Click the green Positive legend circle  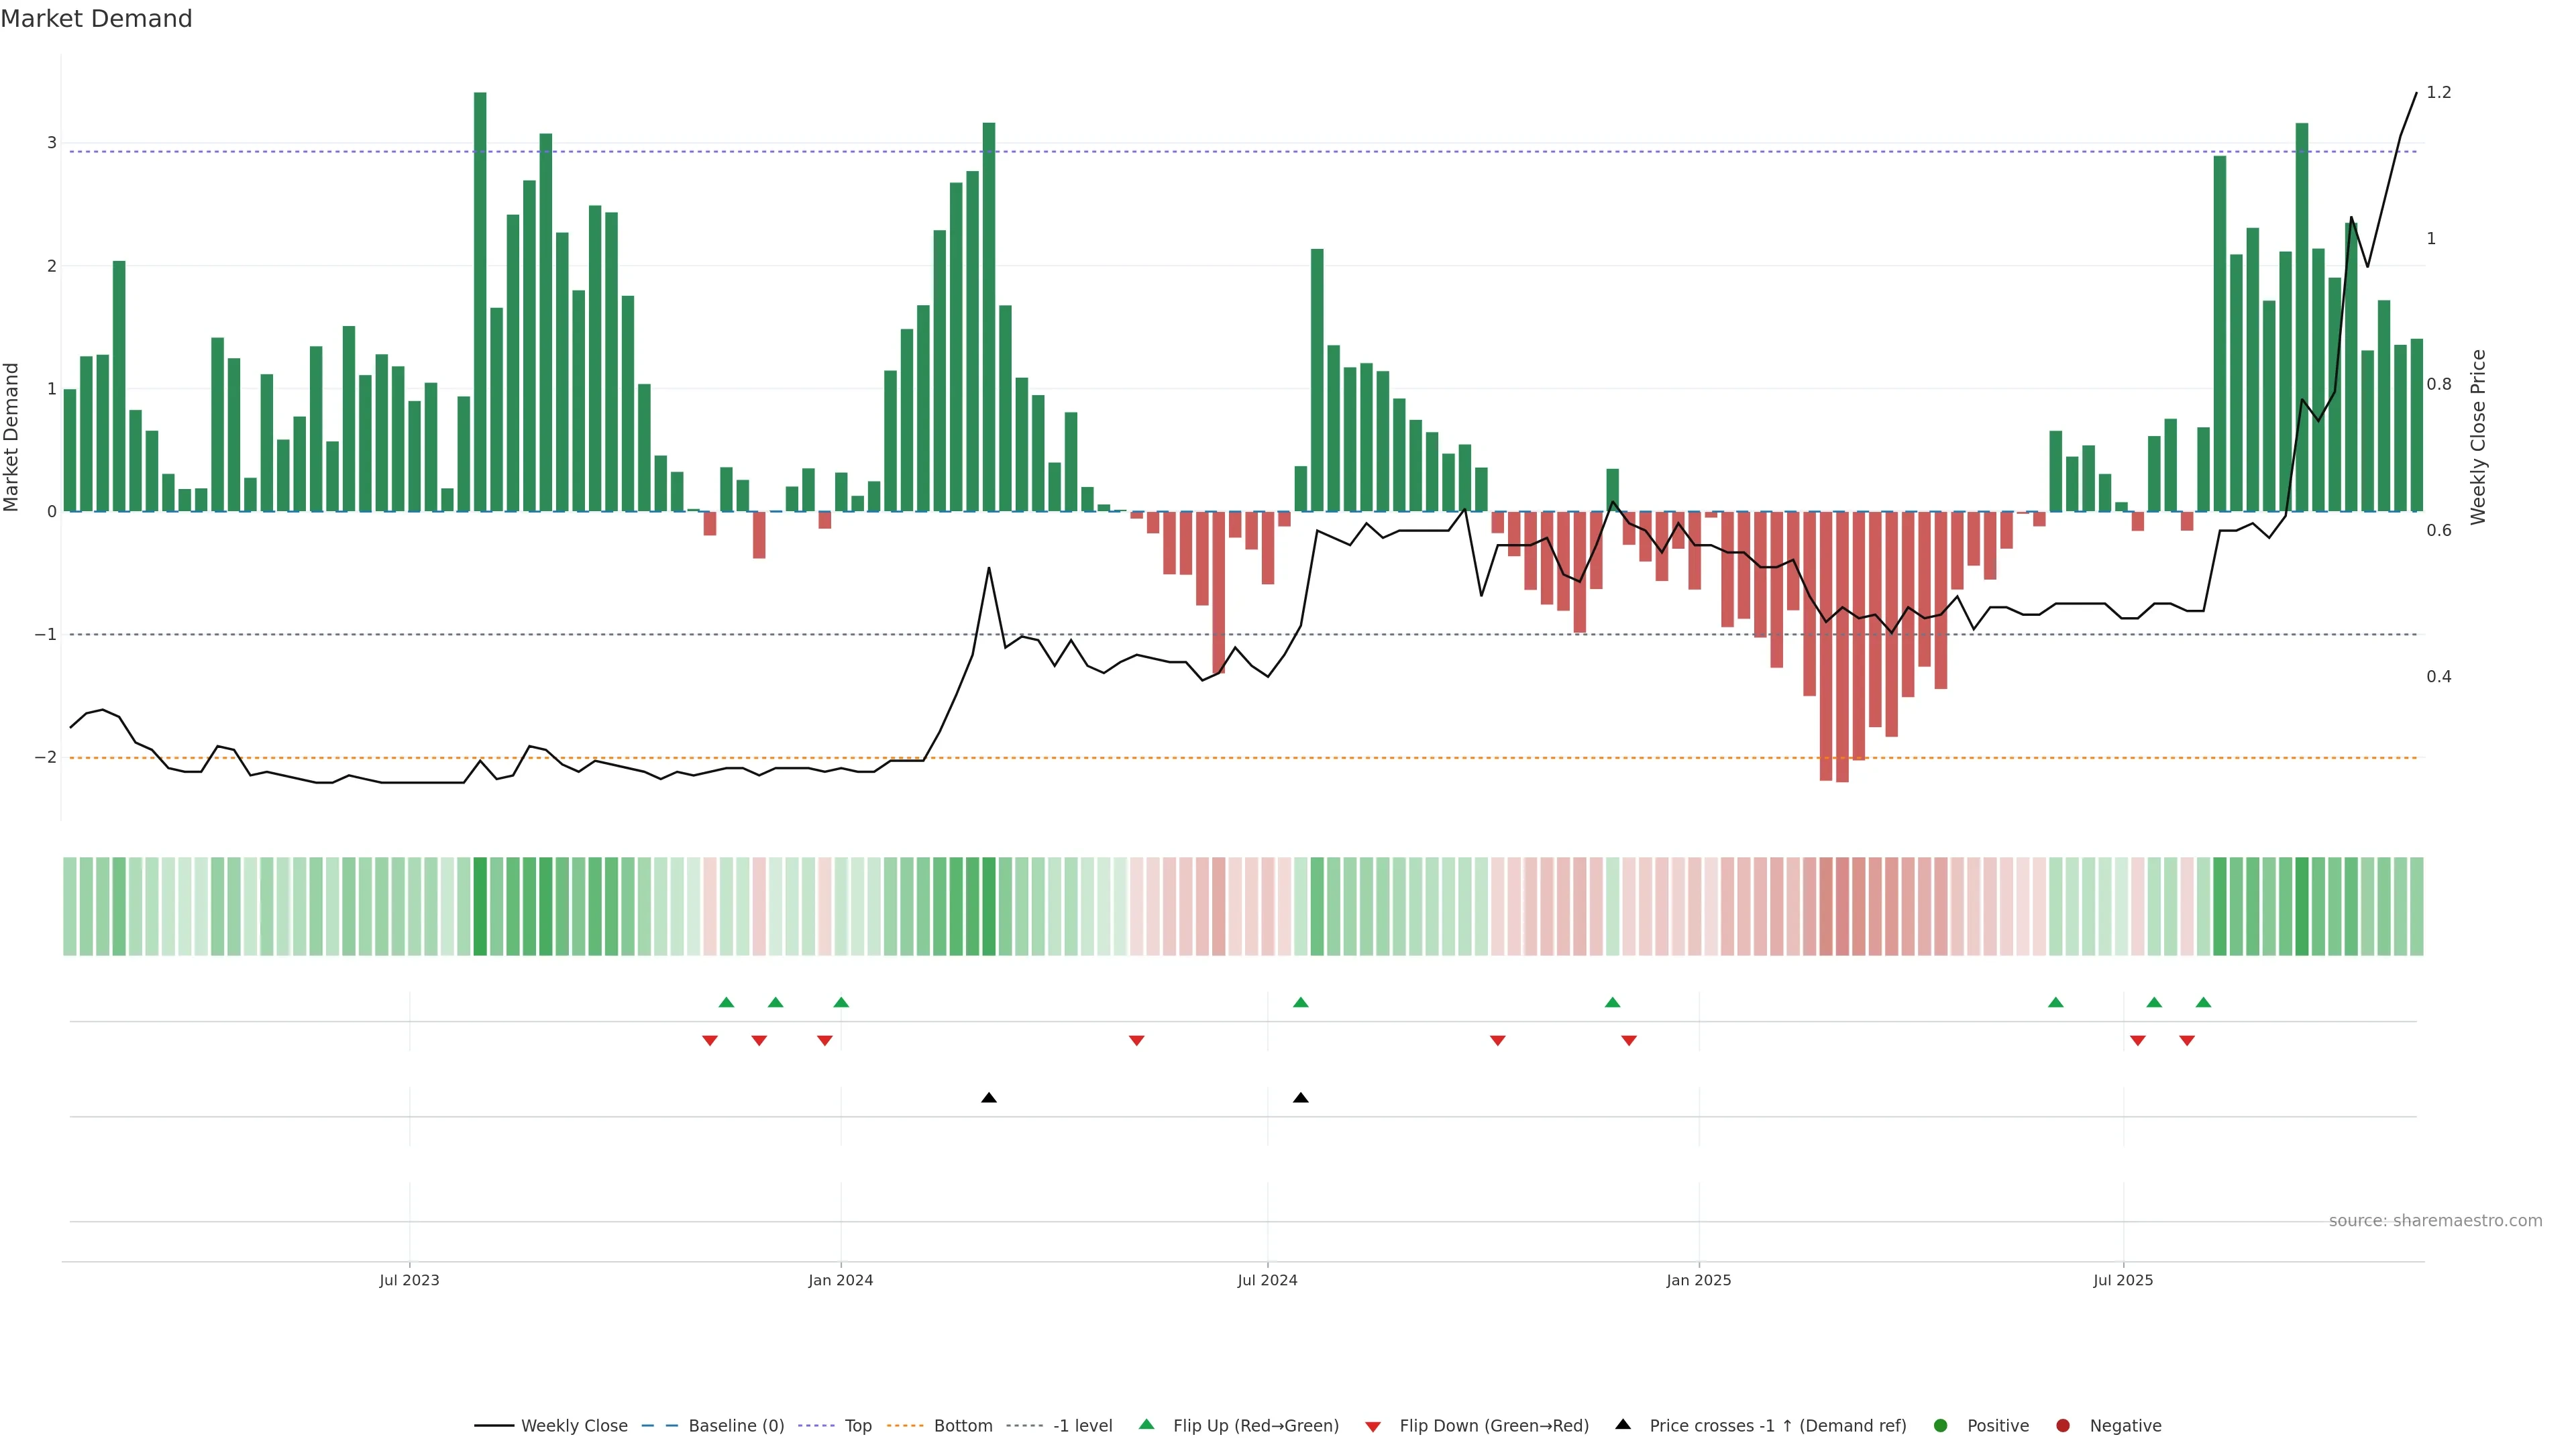tap(1941, 1426)
